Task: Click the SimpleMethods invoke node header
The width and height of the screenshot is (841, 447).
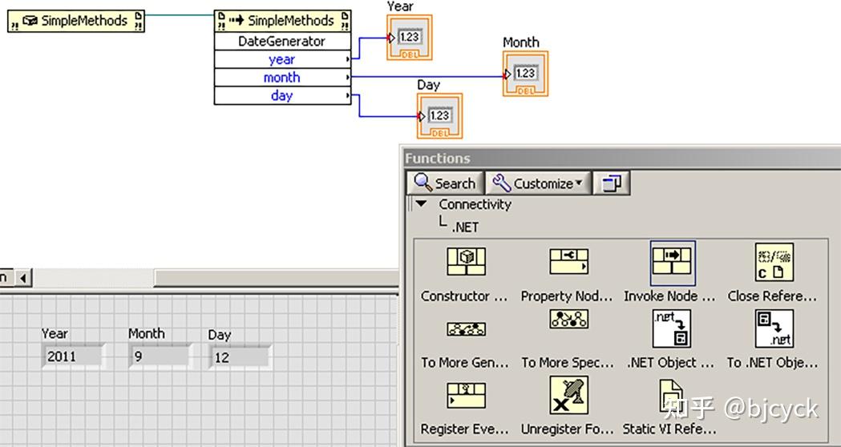Action: [283, 21]
